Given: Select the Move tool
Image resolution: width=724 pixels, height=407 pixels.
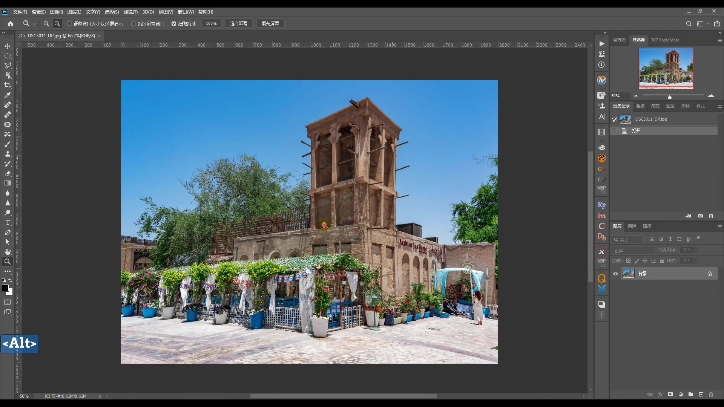Looking at the screenshot, I should (x=8, y=46).
